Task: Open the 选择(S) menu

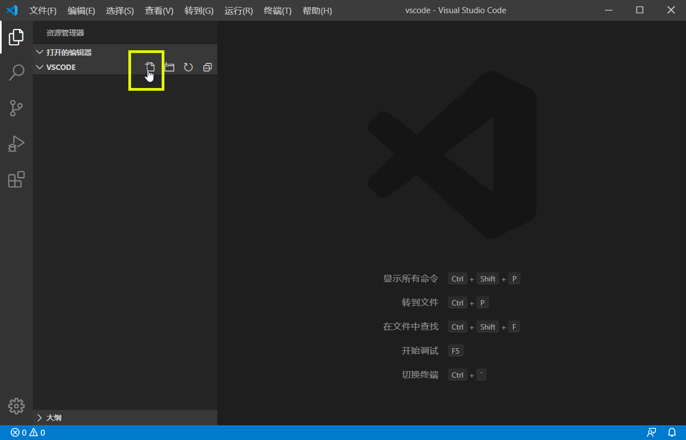Action: (120, 10)
